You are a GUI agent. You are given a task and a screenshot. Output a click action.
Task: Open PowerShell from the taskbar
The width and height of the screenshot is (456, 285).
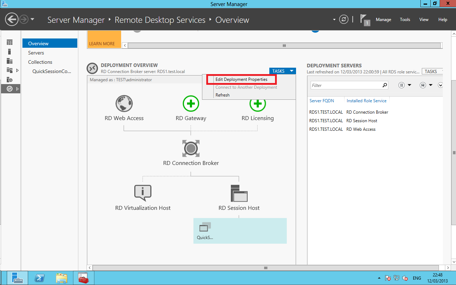(x=39, y=278)
